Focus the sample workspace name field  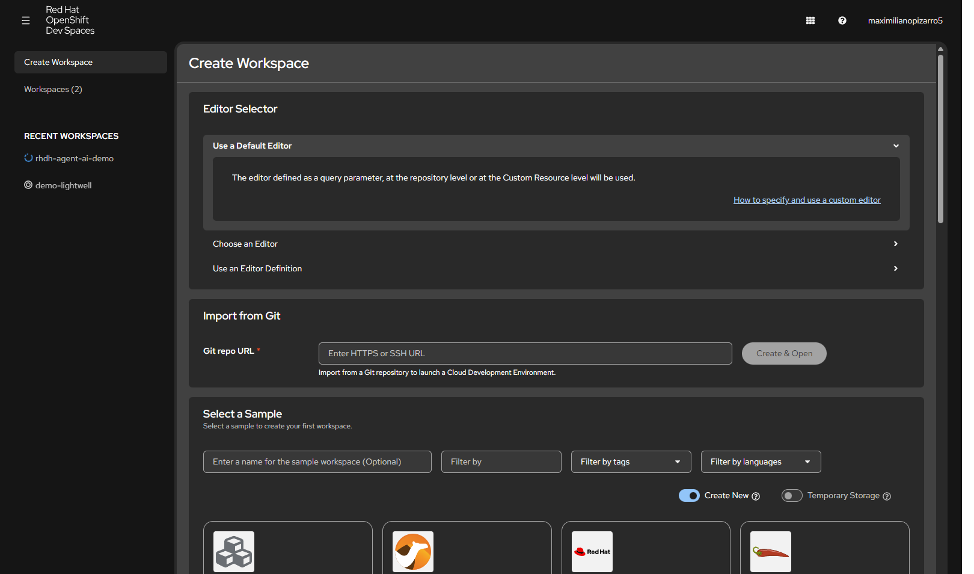(x=317, y=461)
